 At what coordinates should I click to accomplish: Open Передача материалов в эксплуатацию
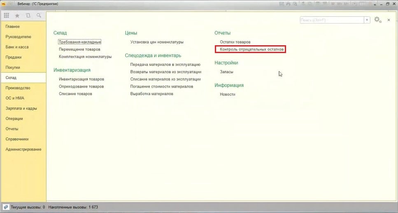click(x=165, y=65)
